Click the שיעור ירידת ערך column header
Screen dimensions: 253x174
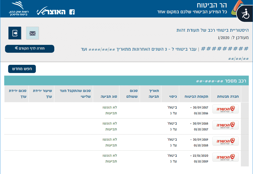[41, 94]
